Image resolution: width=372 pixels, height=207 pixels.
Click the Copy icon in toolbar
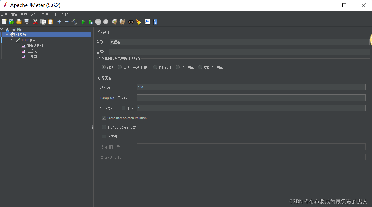43,22
